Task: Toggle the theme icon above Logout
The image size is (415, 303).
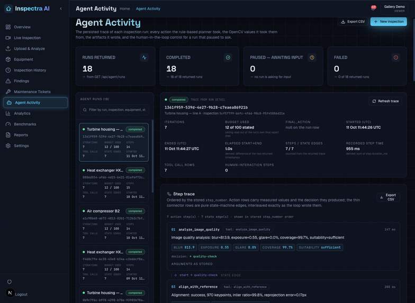Action: pos(10,281)
